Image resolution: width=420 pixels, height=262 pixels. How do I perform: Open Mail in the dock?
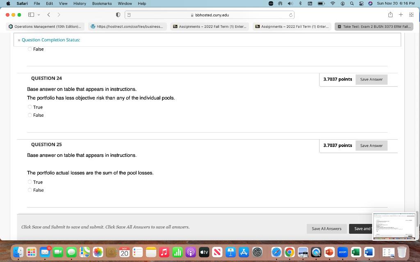click(45, 252)
